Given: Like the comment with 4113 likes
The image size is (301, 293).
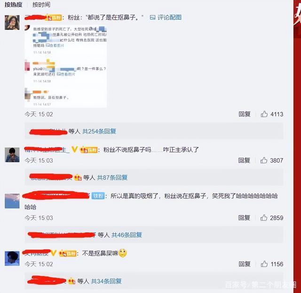Looking at the screenshot, I should [264, 114].
